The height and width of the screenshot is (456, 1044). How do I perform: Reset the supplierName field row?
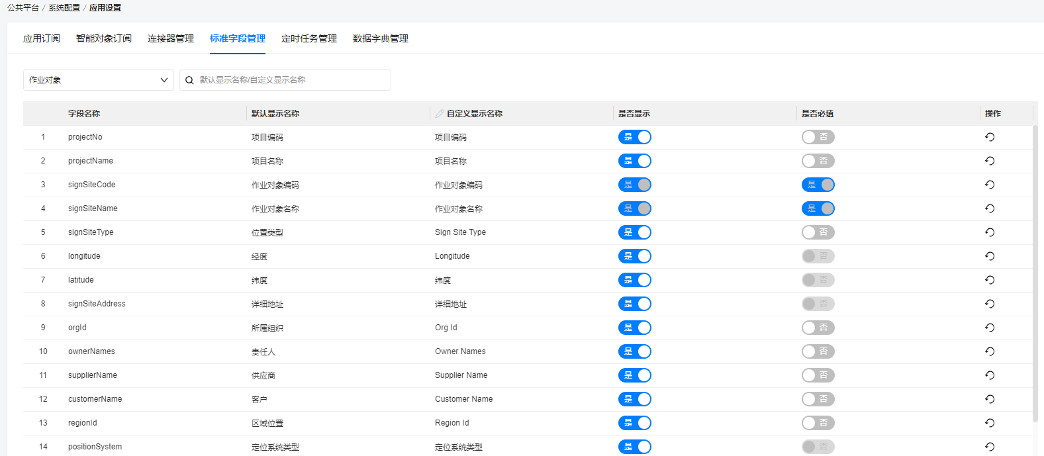pos(990,375)
